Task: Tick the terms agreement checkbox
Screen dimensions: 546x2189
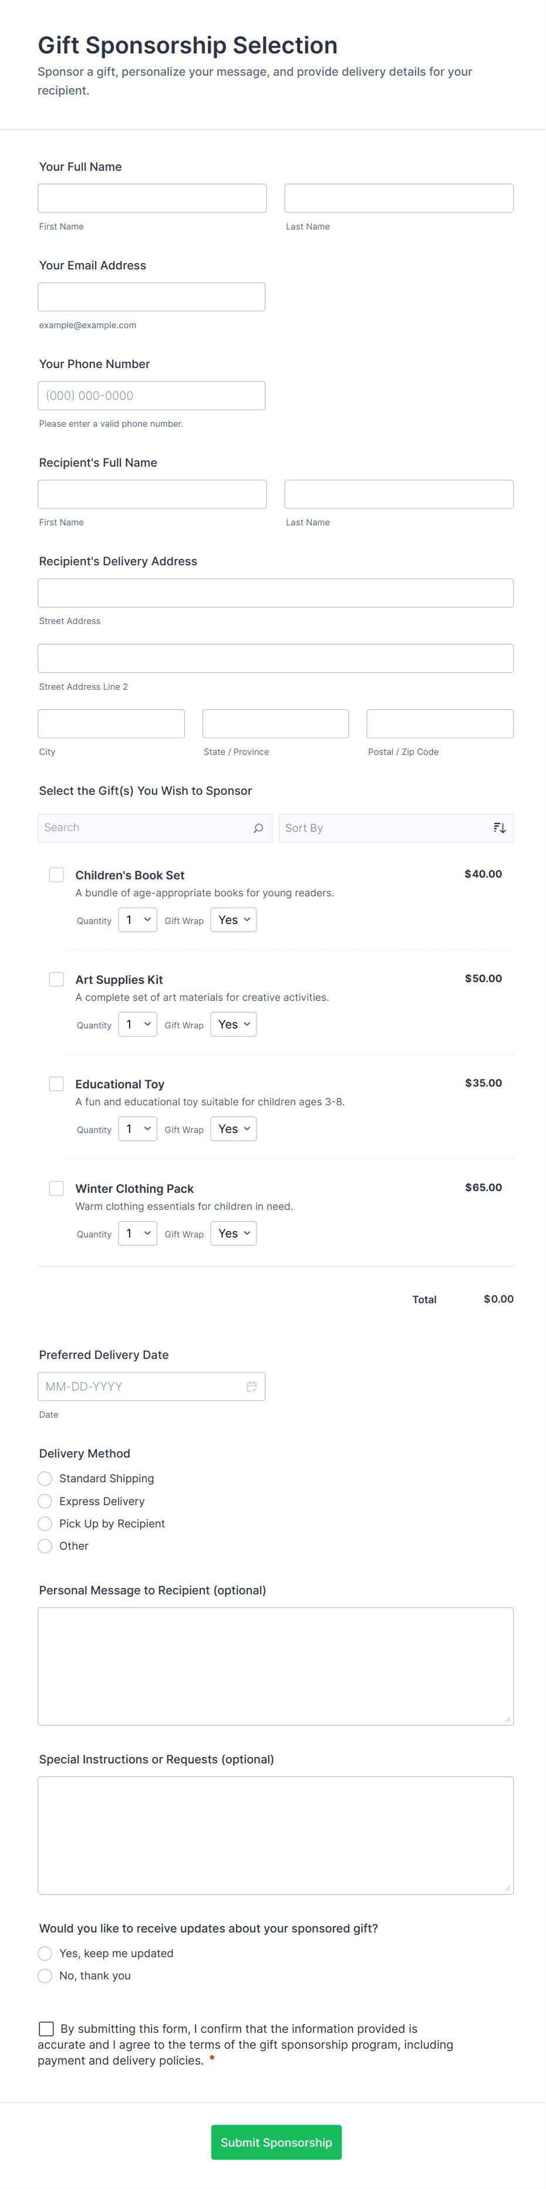Action: tap(47, 2028)
